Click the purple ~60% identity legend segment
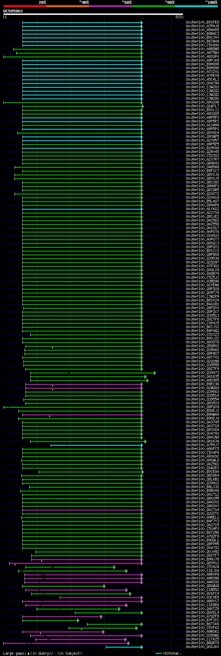Viewport: 221px width, 656px height. tap(110, 6)
